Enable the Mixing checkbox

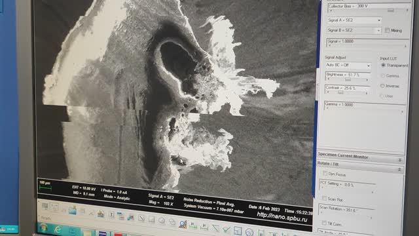coord(388,30)
